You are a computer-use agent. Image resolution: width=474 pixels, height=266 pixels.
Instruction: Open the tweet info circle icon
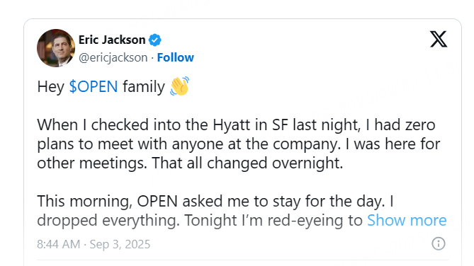439,243
